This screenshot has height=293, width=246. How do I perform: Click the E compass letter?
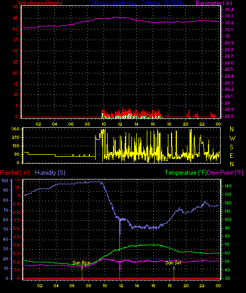[x=231, y=155]
